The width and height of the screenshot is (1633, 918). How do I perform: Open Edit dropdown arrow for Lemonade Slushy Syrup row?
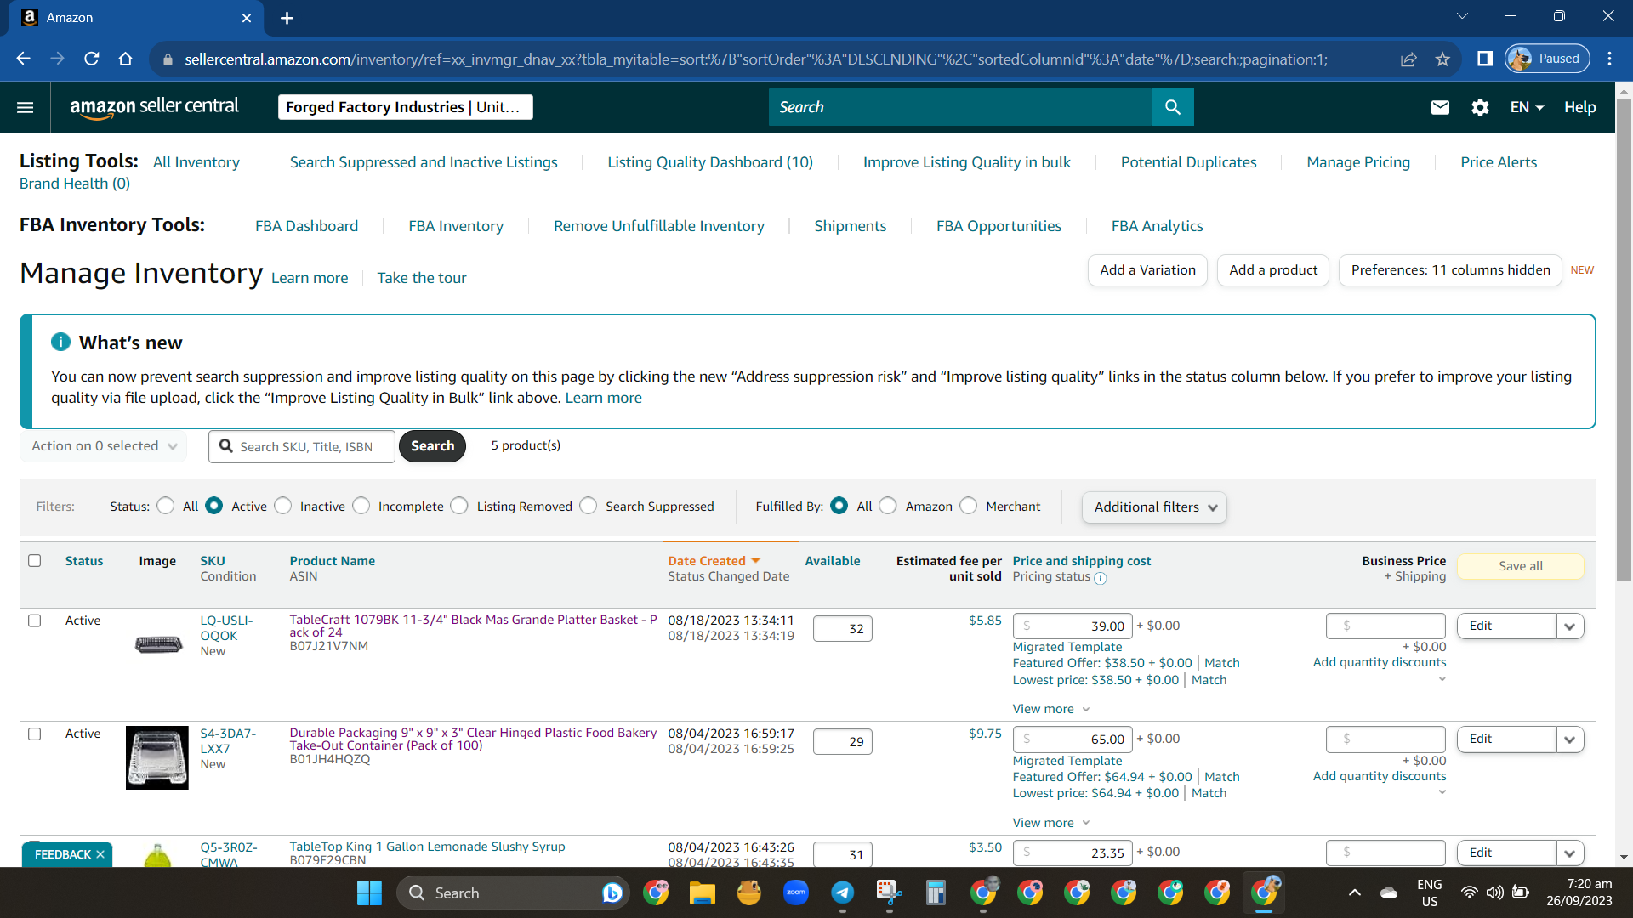[x=1570, y=853]
